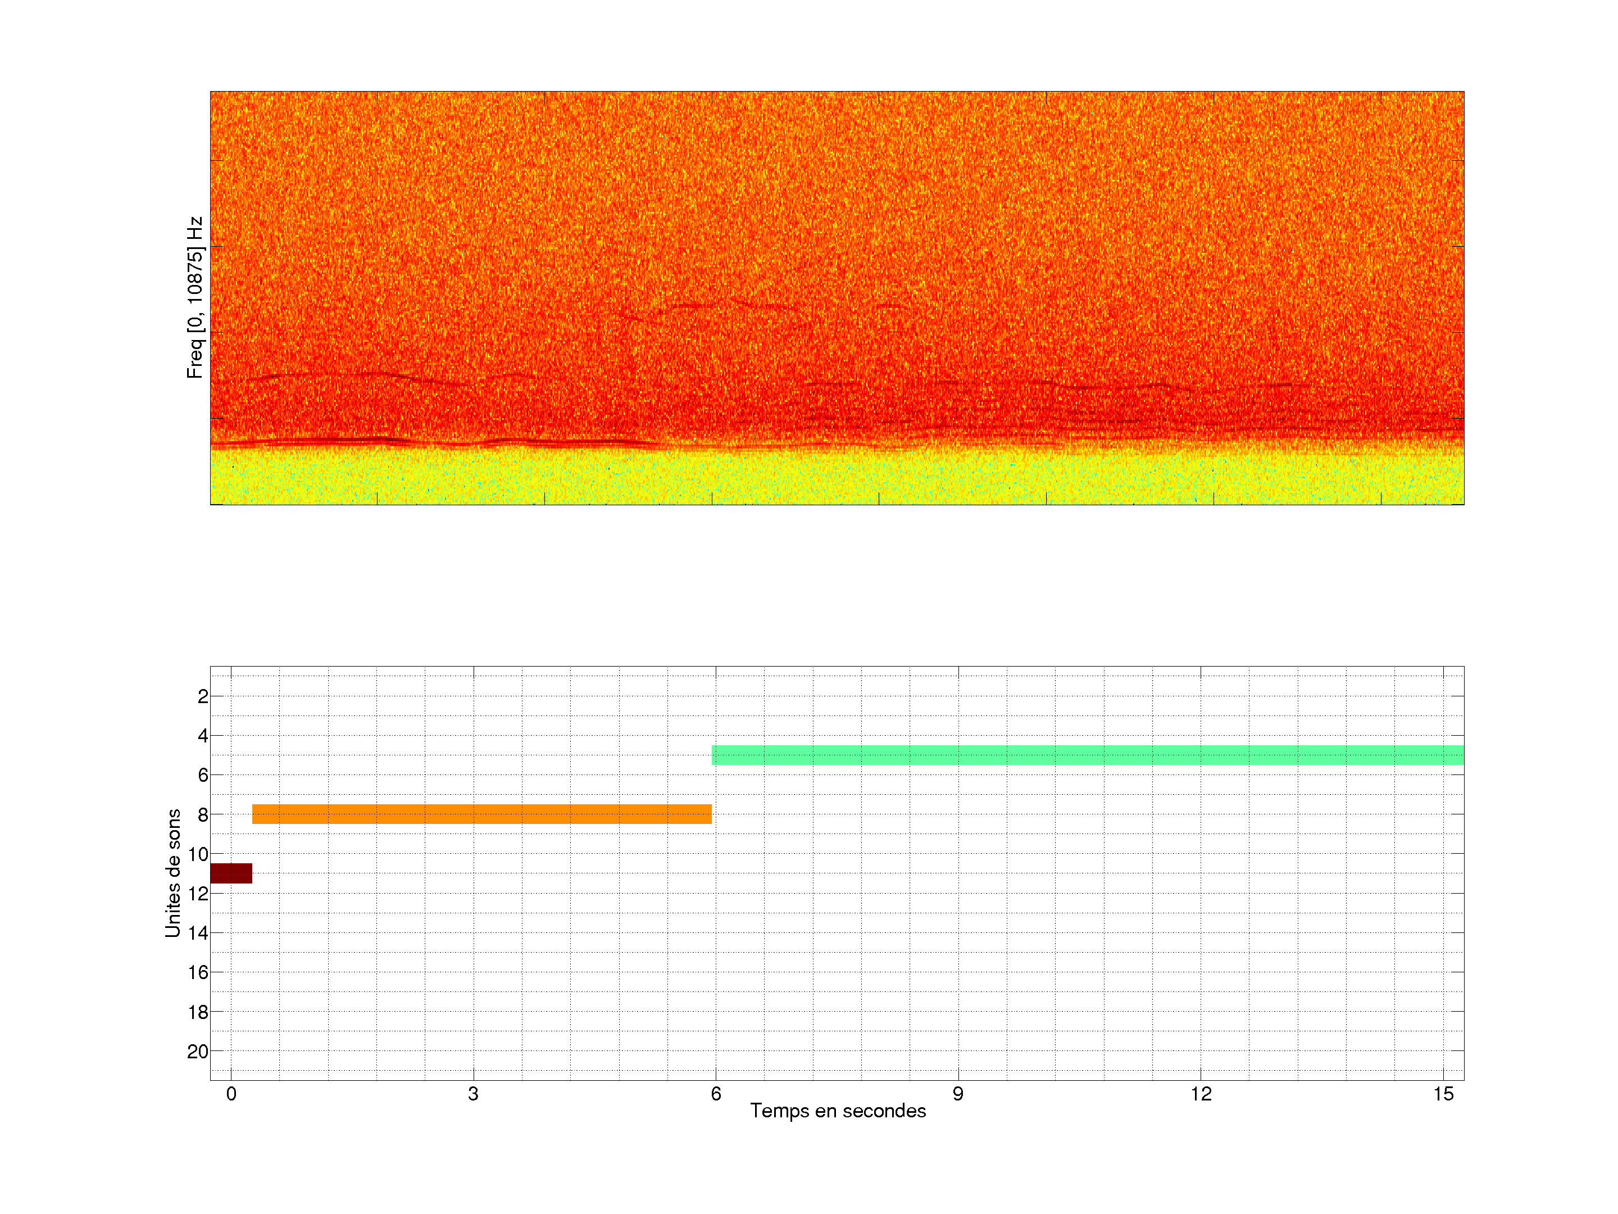Click y-axis tick label 18
Viewport: 1618px width, 1214px height.
click(x=198, y=1012)
